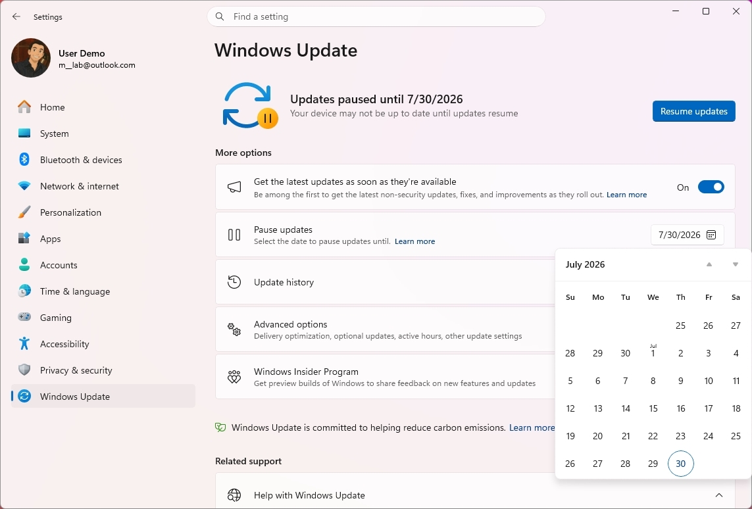The width and height of the screenshot is (752, 509).
Task: Open the User Demo profile picture
Action: pyautogui.click(x=31, y=58)
